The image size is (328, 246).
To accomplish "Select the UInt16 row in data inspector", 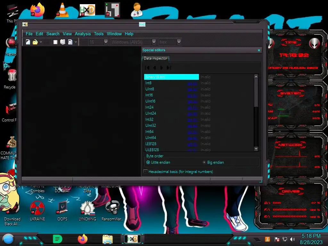I will (199, 101).
